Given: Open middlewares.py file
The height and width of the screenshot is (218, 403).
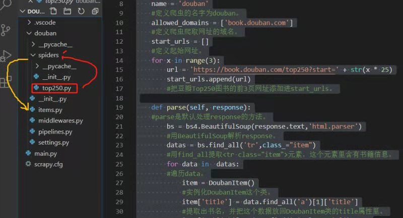Looking at the screenshot, I should (60, 121).
